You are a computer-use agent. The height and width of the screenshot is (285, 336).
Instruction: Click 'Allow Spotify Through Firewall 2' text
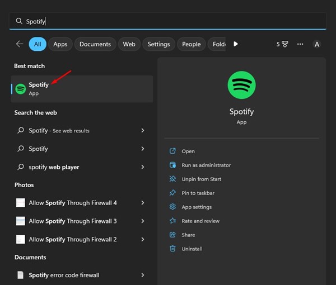point(73,240)
